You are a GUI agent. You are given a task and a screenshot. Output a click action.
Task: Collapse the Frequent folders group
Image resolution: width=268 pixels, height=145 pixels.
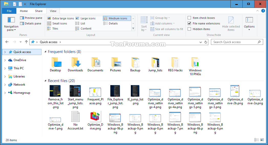click(46, 51)
